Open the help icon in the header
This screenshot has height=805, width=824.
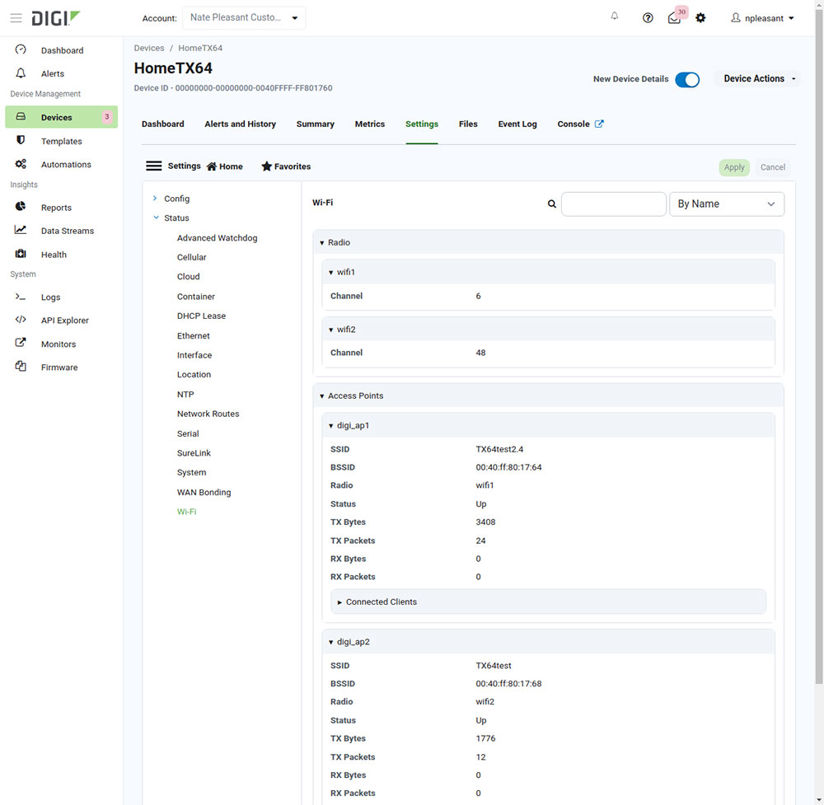point(648,17)
